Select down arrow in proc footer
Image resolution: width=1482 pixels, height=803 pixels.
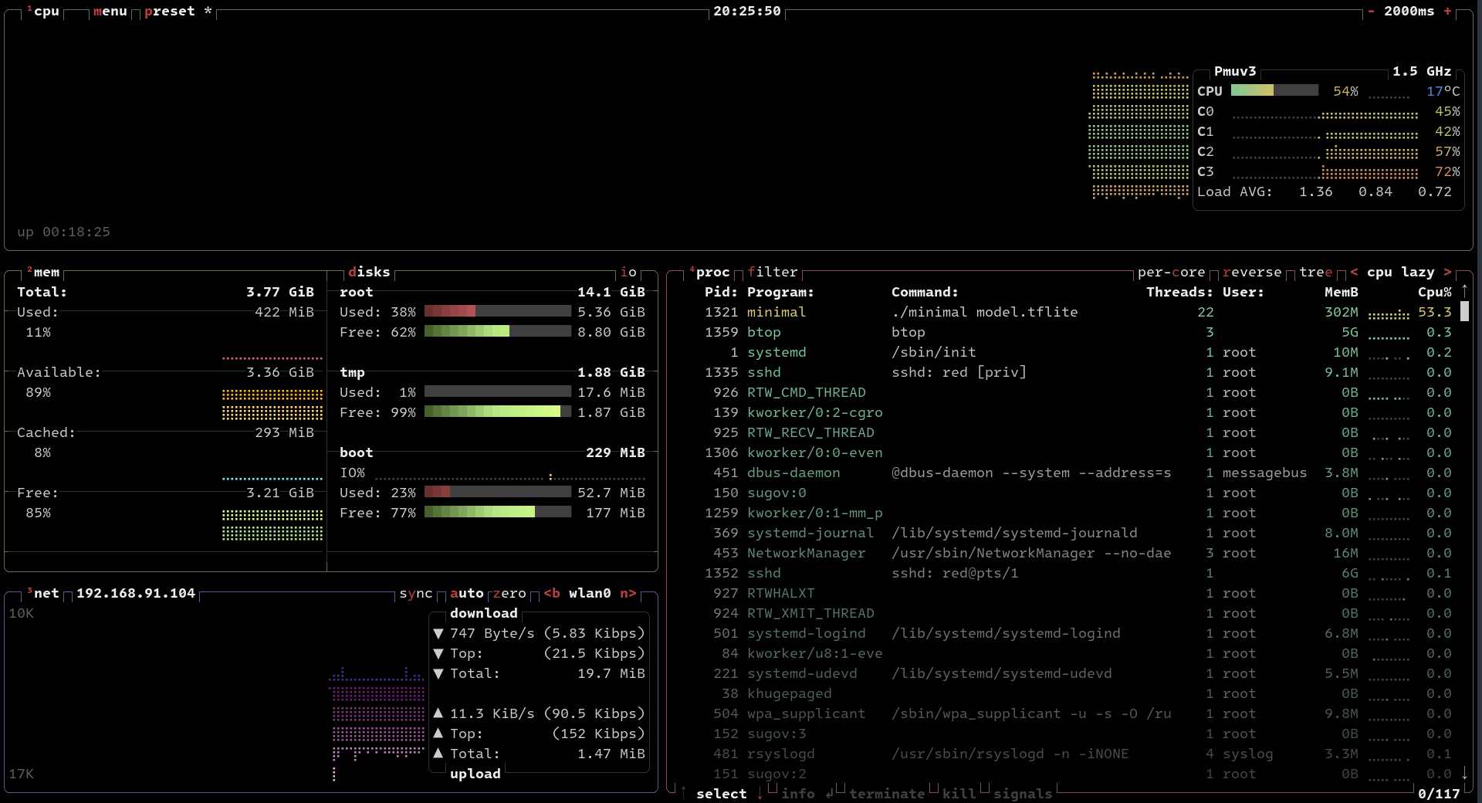point(760,793)
